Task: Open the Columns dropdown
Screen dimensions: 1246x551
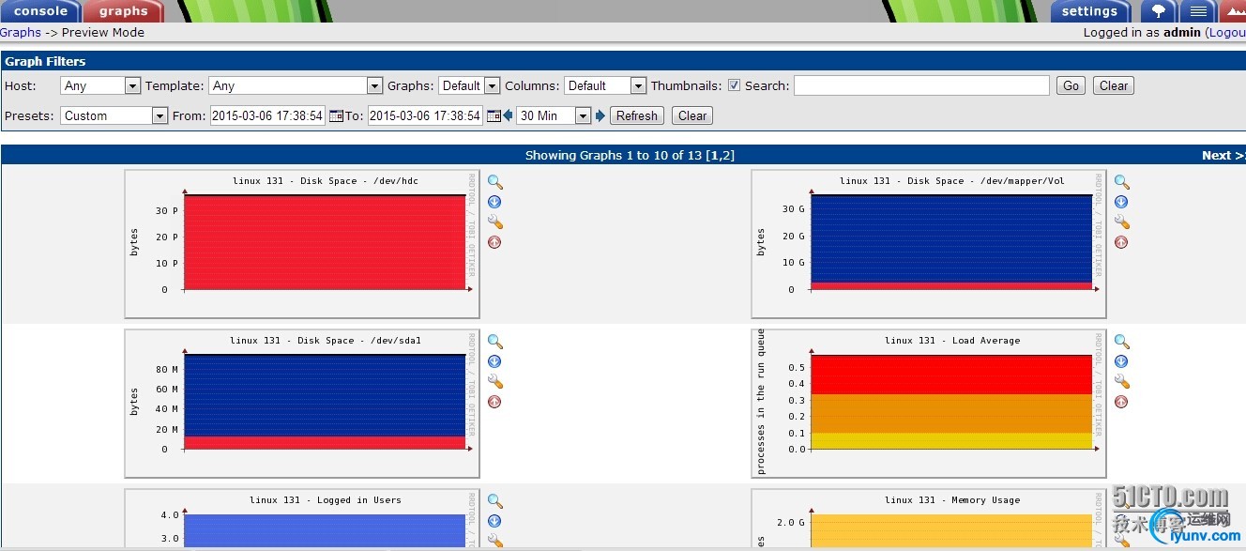Action: pyautogui.click(x=605, y=85)
